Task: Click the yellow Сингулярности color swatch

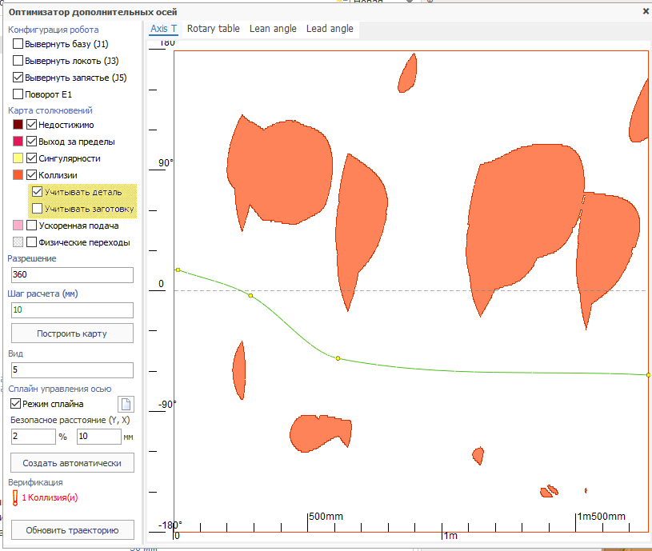Action: 18,158
